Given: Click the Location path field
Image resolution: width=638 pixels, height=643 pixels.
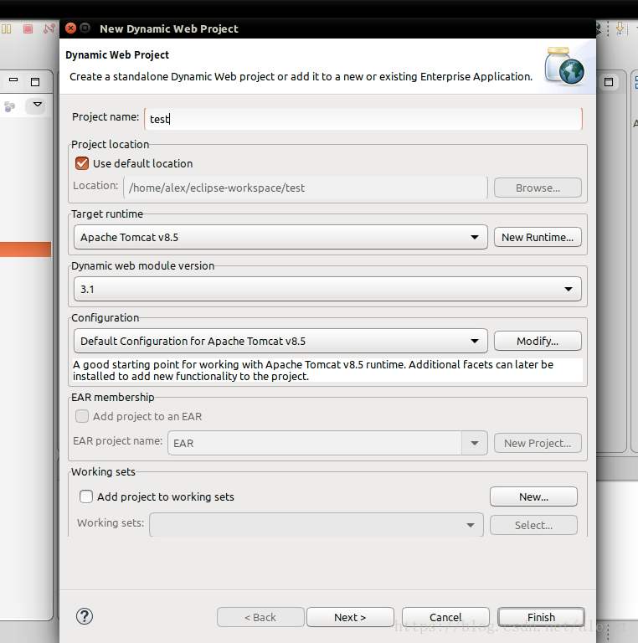Looking at the screenshot, I should point(306,188).
